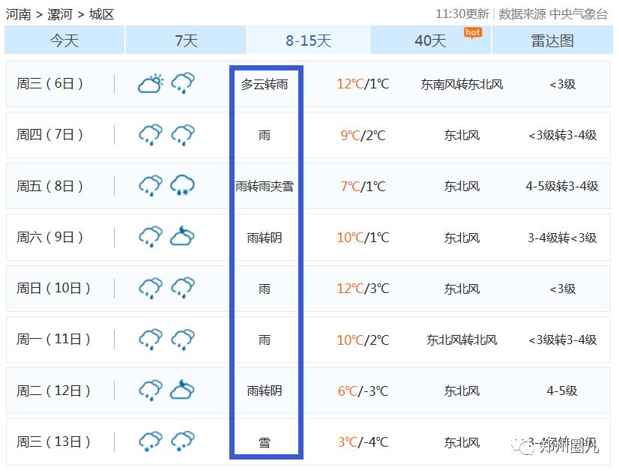
Task: Click the 城区 breadcrumb link
Action: pyautogui.click(x=101, y=14)
